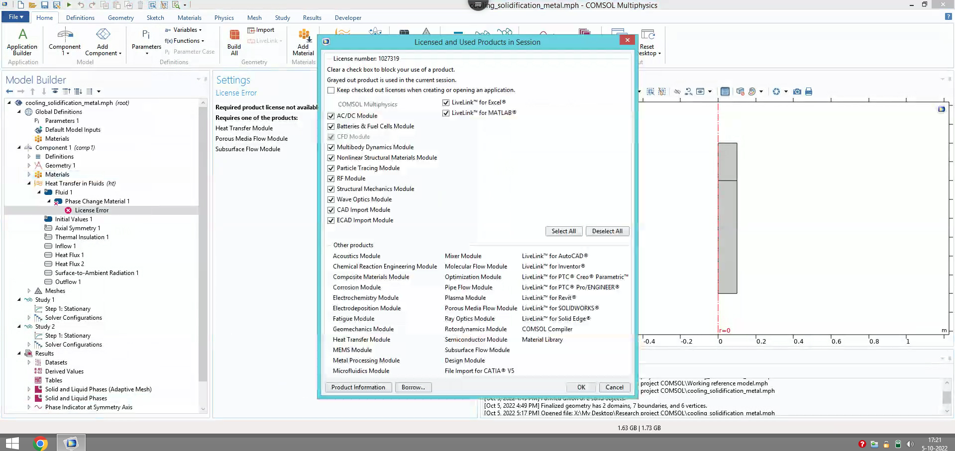Click the Open folder icon in quick access toolbar

[32, 5]
